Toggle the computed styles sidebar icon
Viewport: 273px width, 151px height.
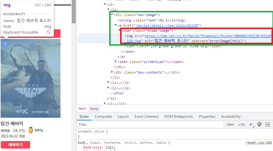(268, 124)
